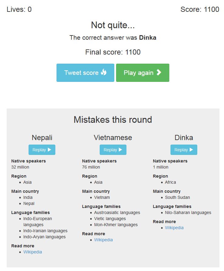This screenshot has height=271, width=224.
Task: Click the Final score 1100 text
Action: point(113,52)
